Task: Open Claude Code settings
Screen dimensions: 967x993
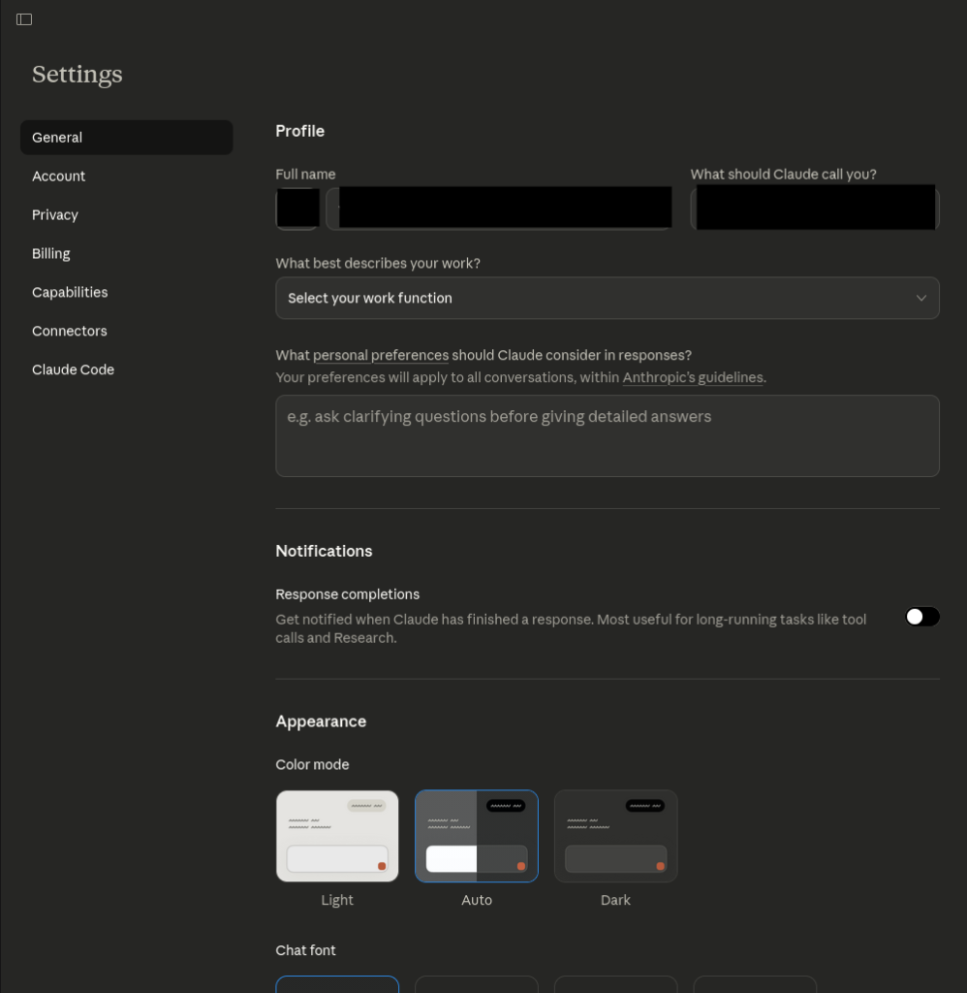Action: (74, 370)
